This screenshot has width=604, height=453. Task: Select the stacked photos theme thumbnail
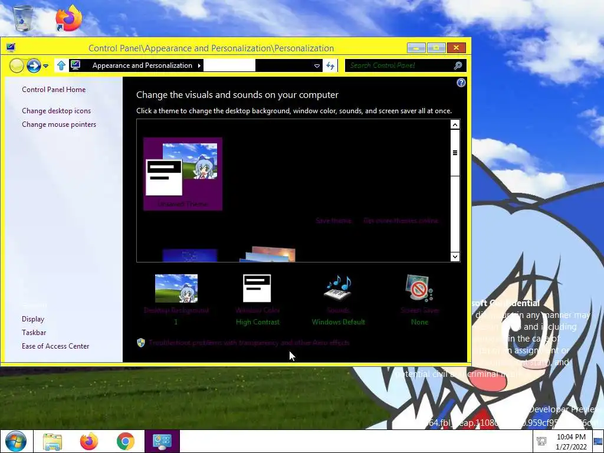point(267,254)
